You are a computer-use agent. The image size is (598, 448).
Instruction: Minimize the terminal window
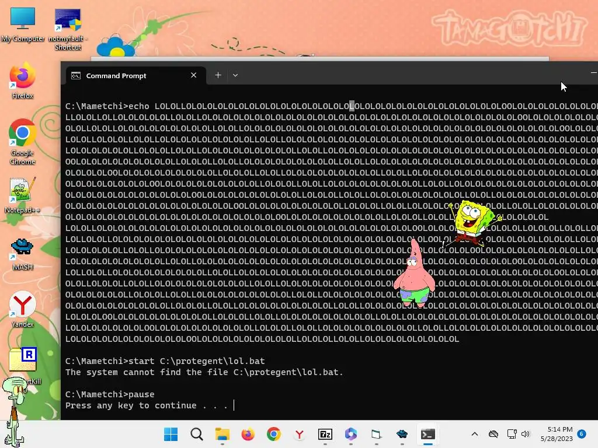pyautogui.click(x=593, y=72)
